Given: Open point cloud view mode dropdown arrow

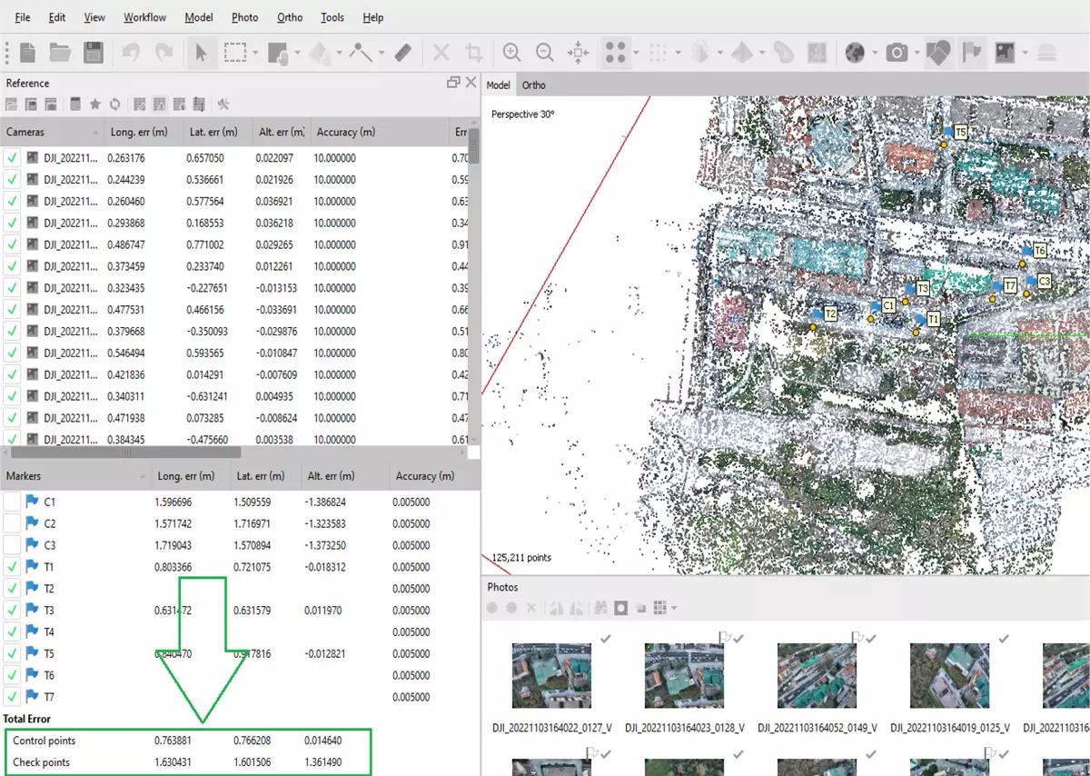Looking at the screenshot, I should 636,53.
